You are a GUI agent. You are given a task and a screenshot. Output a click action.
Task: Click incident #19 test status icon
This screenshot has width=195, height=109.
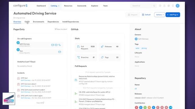(x=18, y=78)
